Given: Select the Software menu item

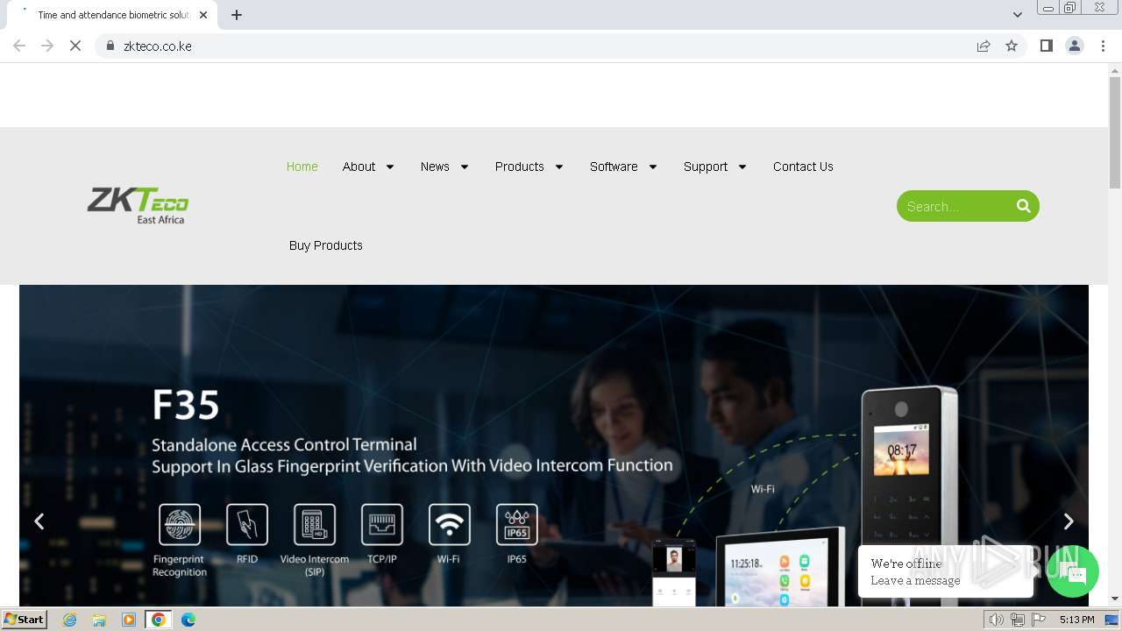Looking at the screenshot, I should (x=614, y=167).
